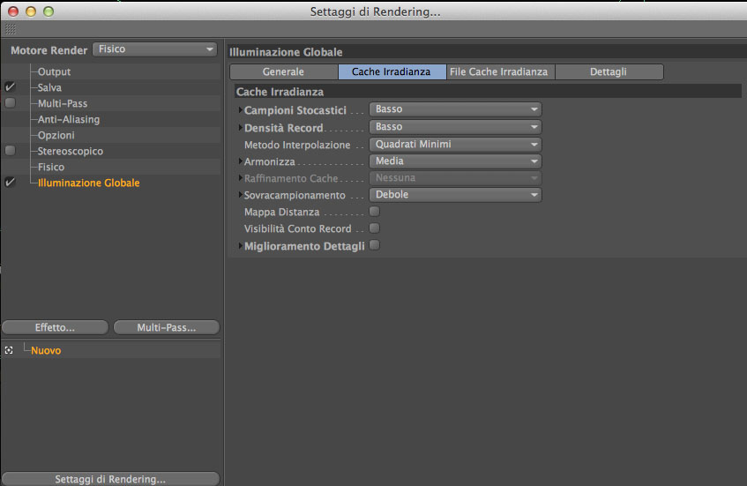
Task: Open the Densità Record dropdown
Action: (x=455, y=127)
